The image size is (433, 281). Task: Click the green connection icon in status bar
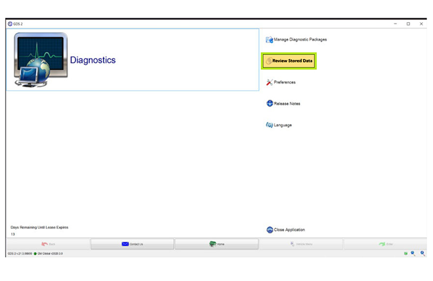(404, 253)
